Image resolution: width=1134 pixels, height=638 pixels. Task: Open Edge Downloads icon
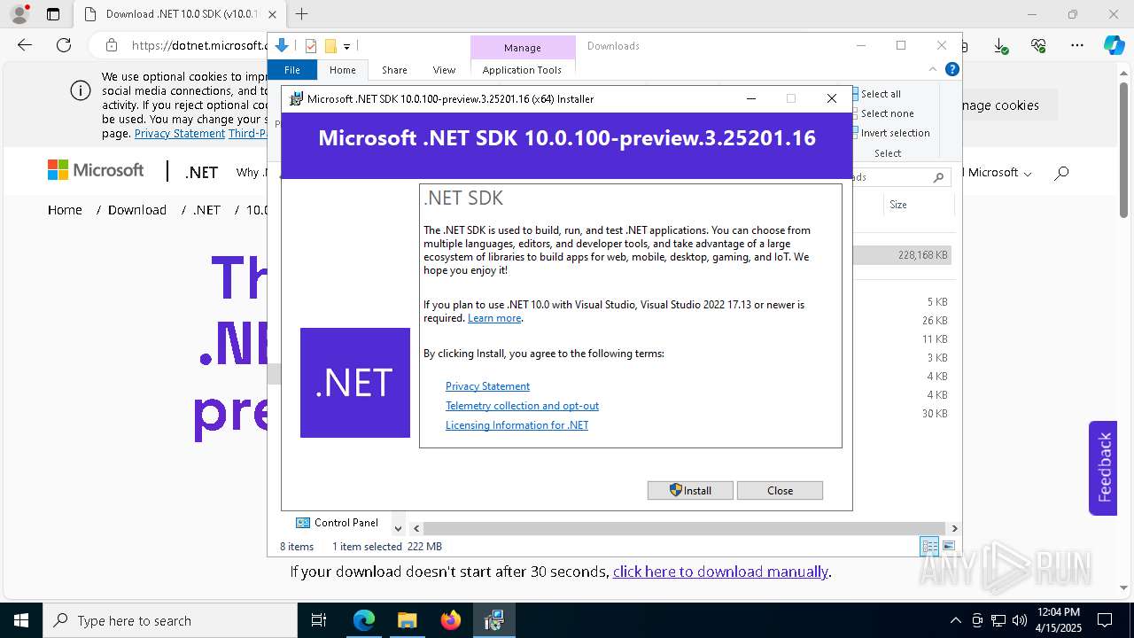coord(1000,45)
